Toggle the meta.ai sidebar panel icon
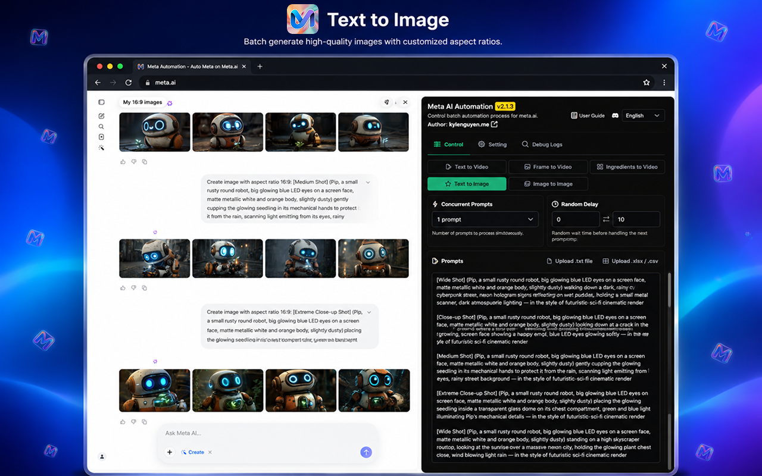The image size is (762, 476). 101,102
